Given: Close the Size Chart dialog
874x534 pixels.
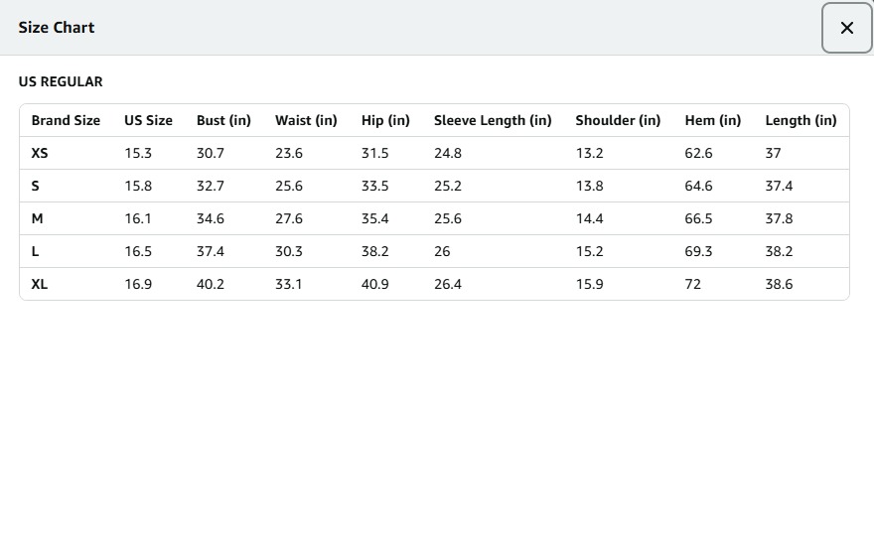Looking at the screenshot, I should pos(846,28).
